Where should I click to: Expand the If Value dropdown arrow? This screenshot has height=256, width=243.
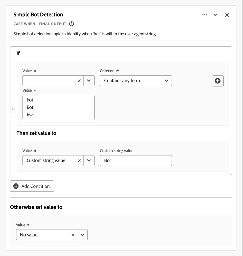click(x=89, y=81)
